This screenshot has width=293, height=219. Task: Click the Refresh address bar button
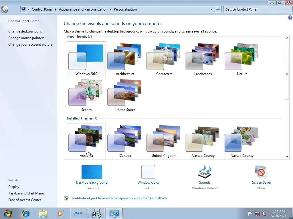pyautogui.click(x=218, y=9)
